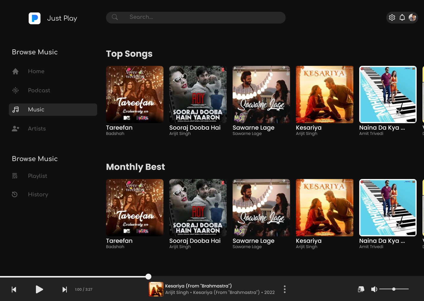
Task: Open notifications bell icon
Action: pyautogui.click(x=402, y=18)
